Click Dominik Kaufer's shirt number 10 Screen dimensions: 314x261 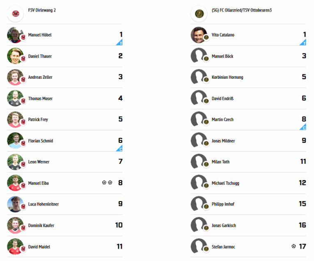coord(119,225)
